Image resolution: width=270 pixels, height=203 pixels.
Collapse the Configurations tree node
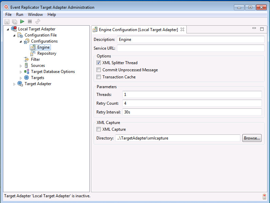click(21, 41)
